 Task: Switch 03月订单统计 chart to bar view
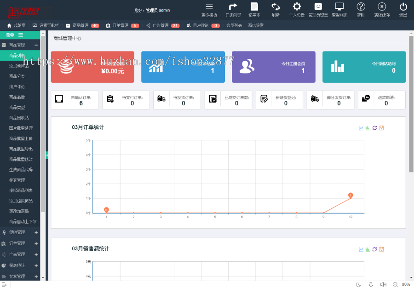(x=368, y=128)
